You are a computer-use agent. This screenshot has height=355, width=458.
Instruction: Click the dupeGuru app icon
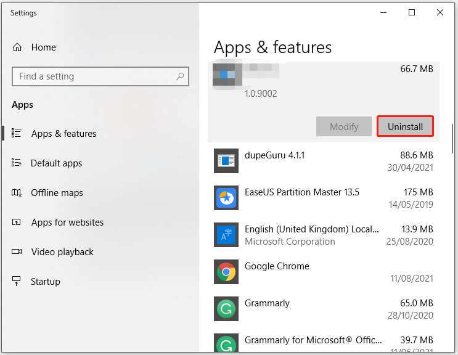[226, 161]
